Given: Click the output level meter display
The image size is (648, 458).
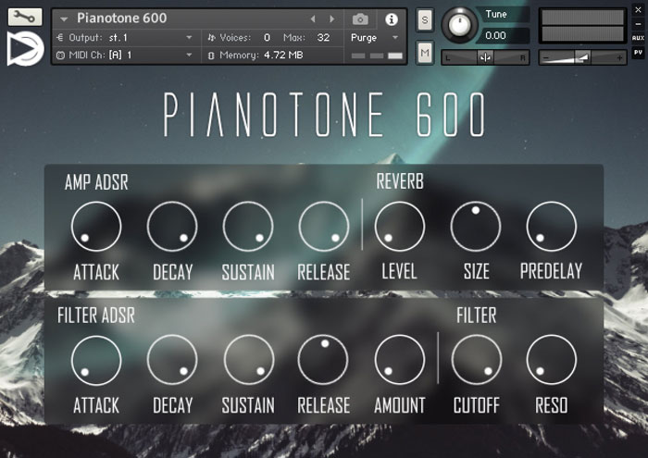Looking at the screenshot, I should pyautogui.click(x=582, y=26).
